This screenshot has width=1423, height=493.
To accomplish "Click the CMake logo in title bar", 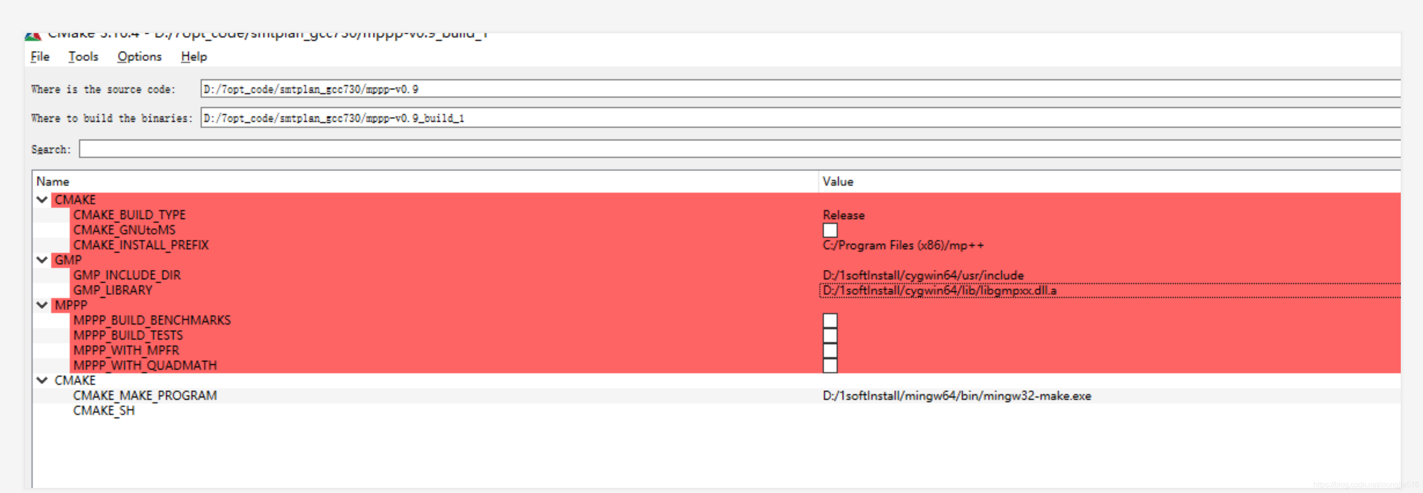I will 33,36.
